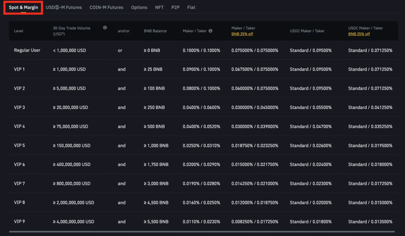Viewport: 405px width, 236px height.
Task: Click the ≥ 100 BNB balance cell
Action: pos(154,88)
